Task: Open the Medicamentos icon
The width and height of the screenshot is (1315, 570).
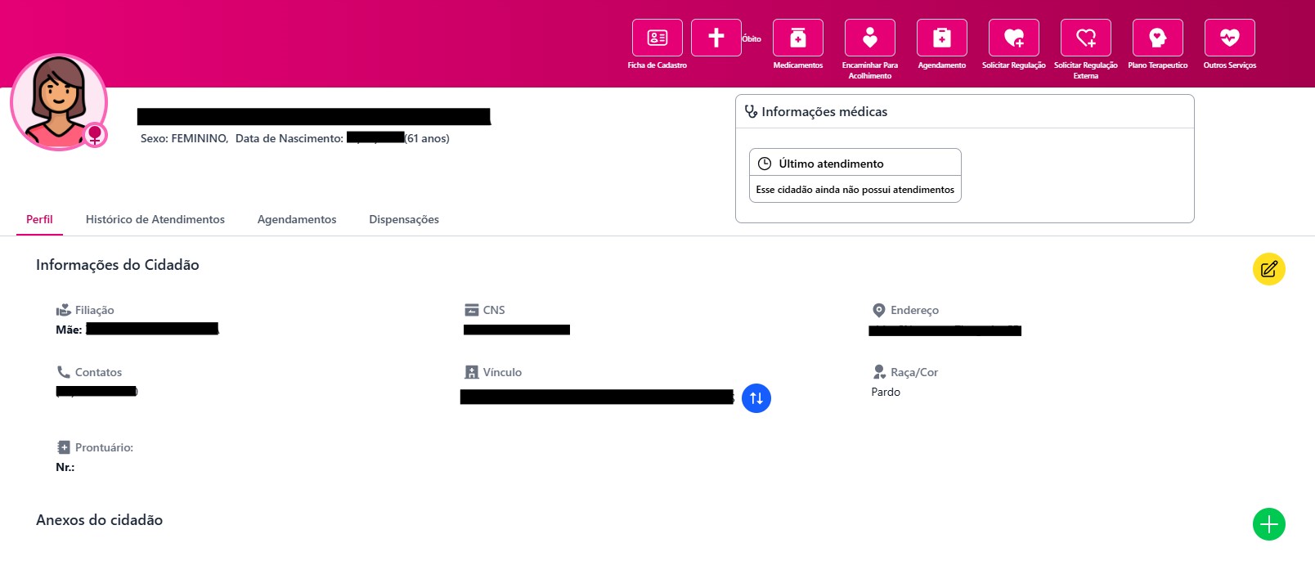Action: [x=798, y=38]
